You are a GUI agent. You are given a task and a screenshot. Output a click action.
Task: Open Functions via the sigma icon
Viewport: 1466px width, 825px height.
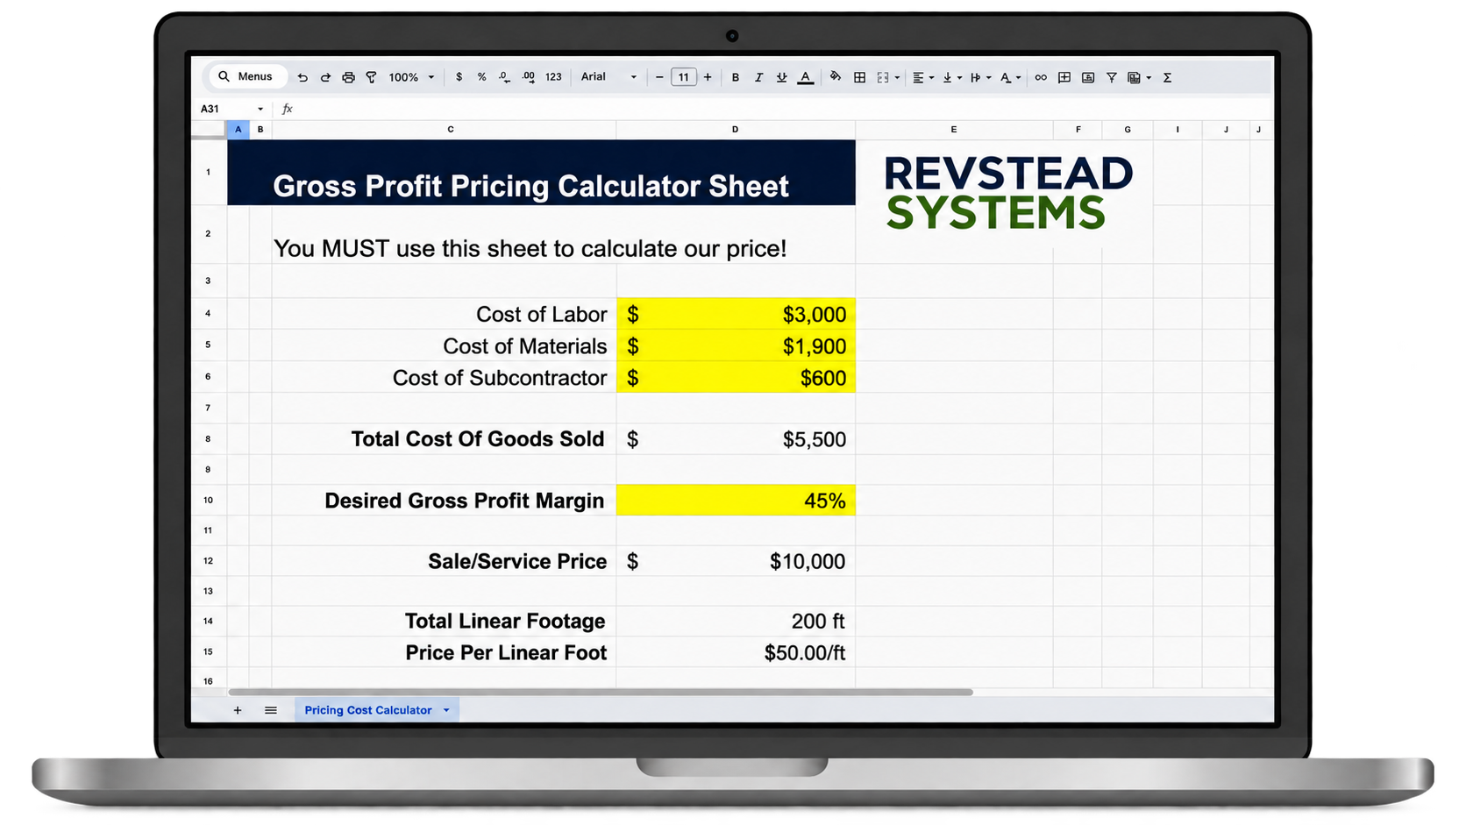tap(1168, 77)
